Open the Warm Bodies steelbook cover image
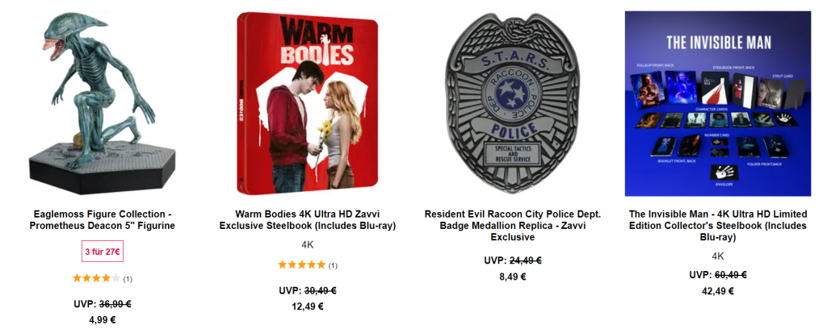Screen dimensions: 827x329 (307, 103)
